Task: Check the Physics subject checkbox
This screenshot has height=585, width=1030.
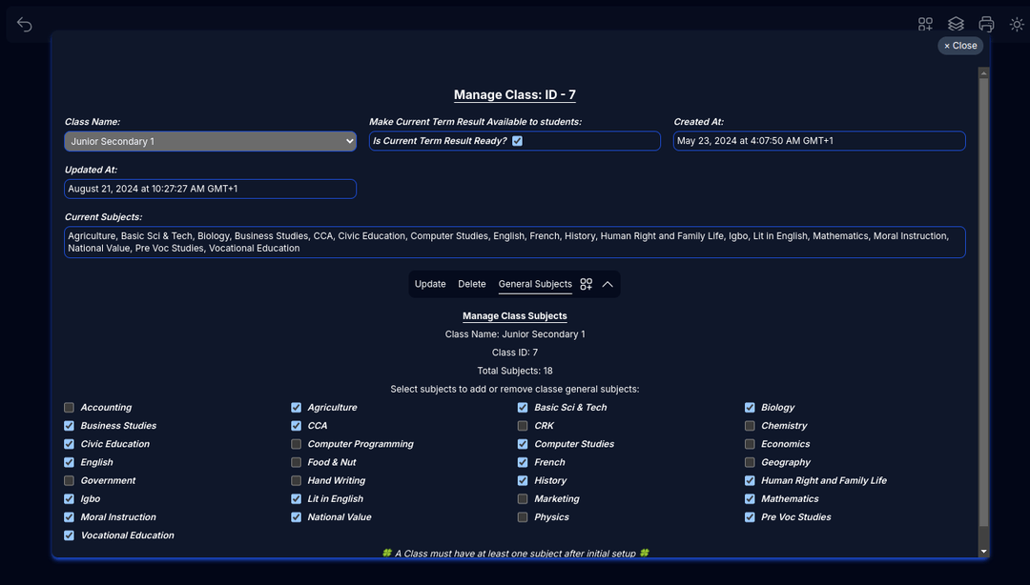Action: pos(523,517)
